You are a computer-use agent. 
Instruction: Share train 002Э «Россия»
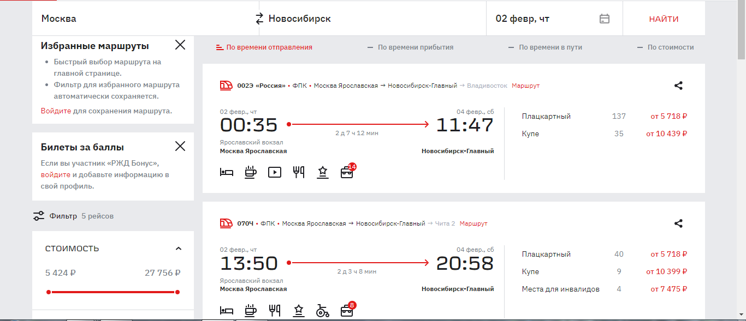678,86
